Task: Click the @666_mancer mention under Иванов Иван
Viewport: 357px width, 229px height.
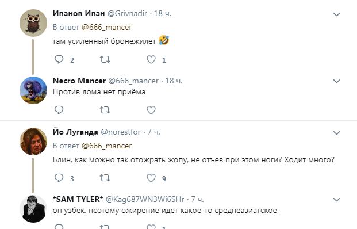Action: click(106, 28)
